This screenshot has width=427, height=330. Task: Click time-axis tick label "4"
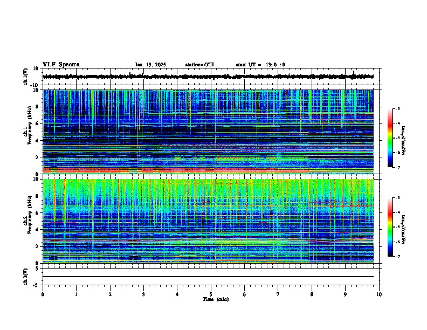point(177,294)
